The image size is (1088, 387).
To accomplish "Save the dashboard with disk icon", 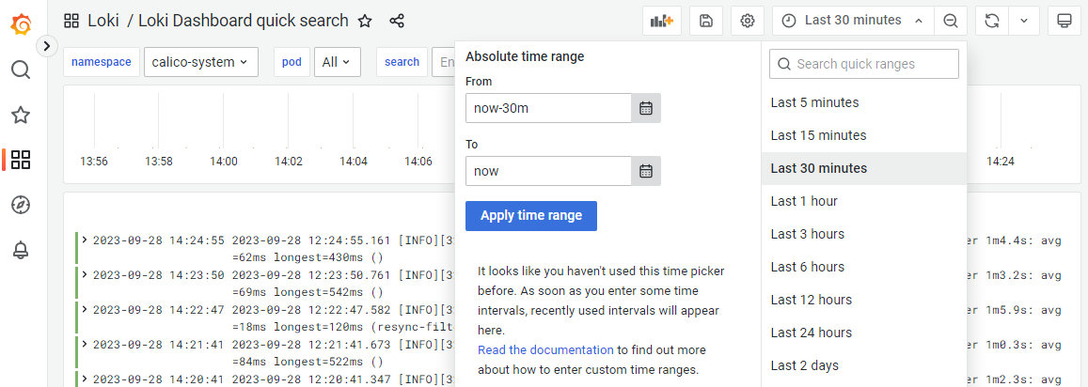I will click(x=705, y=21).
